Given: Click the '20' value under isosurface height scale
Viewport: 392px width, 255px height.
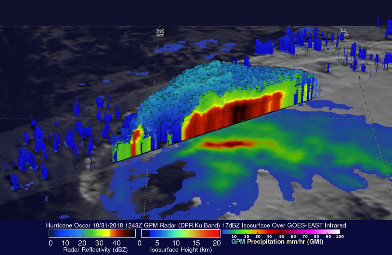Looking at the screenshot, I should point(217,243).
